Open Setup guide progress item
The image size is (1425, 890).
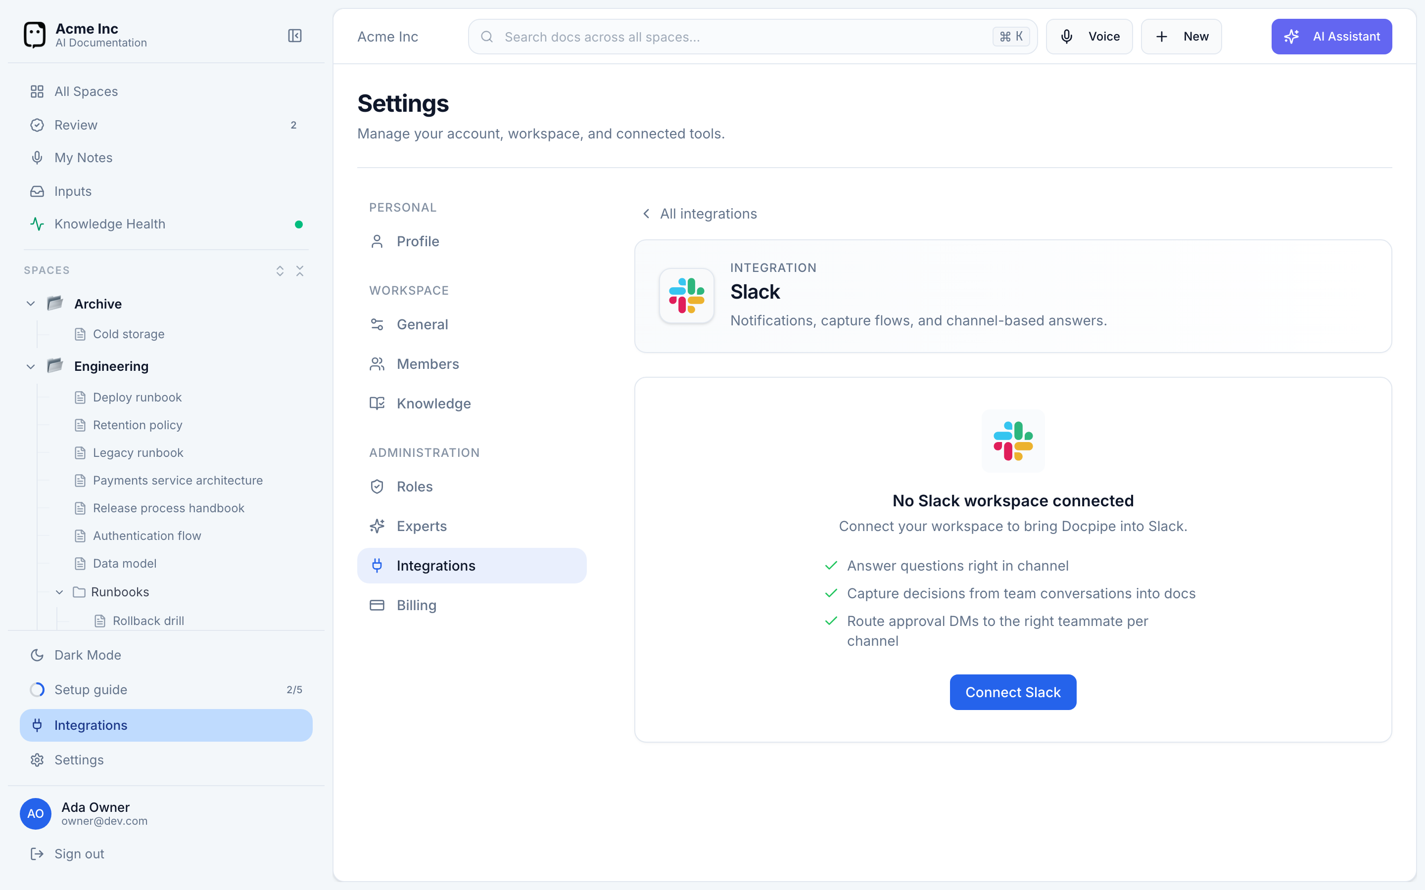pyautogui.click(x=165, y=690)
